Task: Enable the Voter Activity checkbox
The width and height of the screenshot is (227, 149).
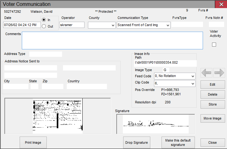Action: [214, 45]
